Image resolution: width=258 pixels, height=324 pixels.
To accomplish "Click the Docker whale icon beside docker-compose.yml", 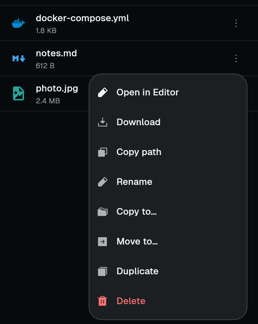I will (x=18, y=23).
